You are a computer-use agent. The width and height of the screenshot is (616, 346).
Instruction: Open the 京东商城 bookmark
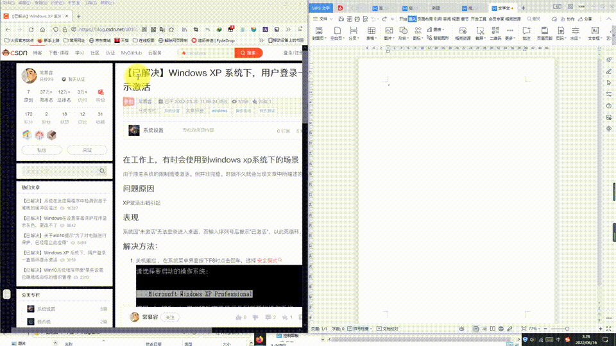tap(100, 40)
